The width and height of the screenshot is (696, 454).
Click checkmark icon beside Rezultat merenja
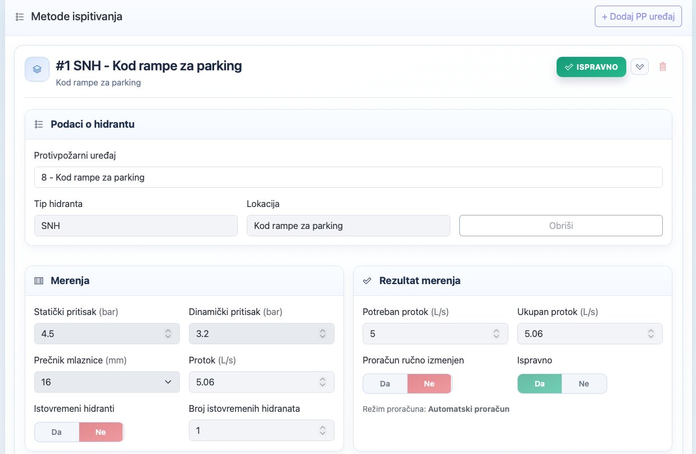click(x=367, y=281)
